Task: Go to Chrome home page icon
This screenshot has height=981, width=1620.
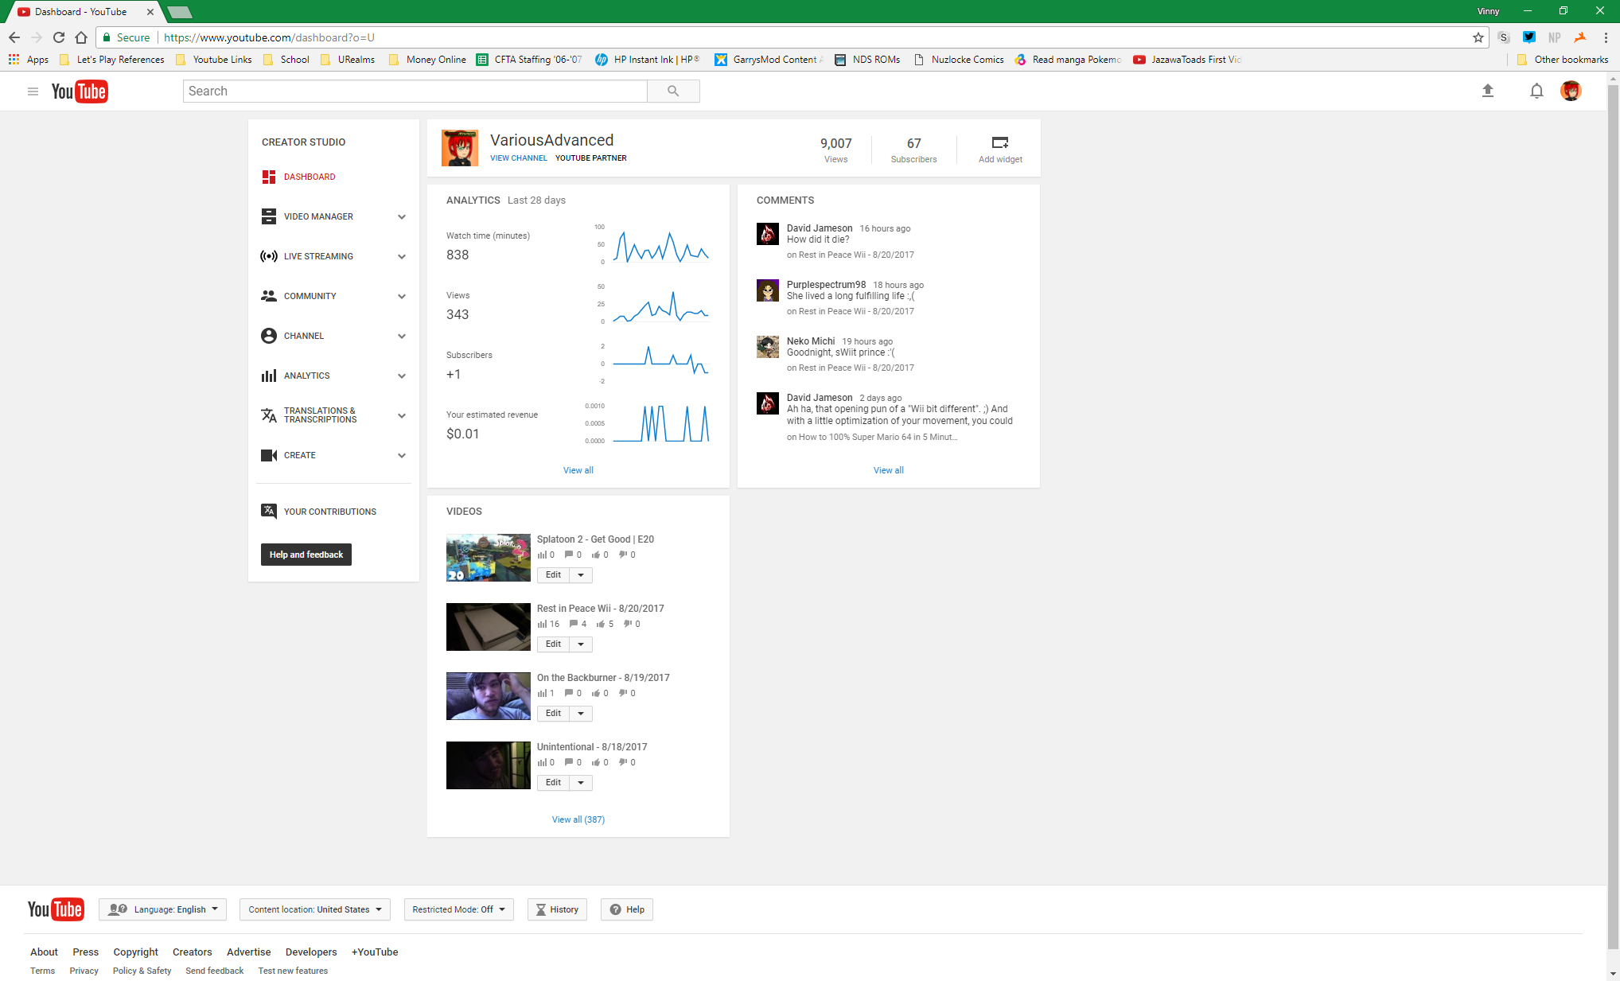Action: point(81,37)
